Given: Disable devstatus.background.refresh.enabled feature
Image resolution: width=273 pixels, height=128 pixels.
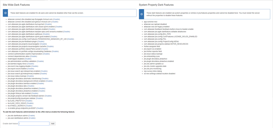Looking at the screenshot, I should [49, 81].
